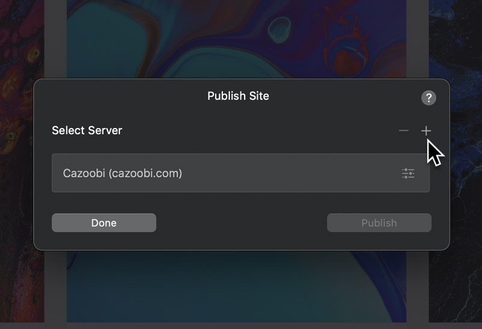Publish the site with Publish button
The image size is (482, 329).
click(x=379, y=223)
